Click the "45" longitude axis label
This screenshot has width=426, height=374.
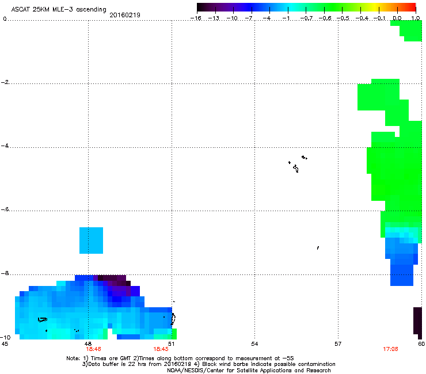pos(5,344)
